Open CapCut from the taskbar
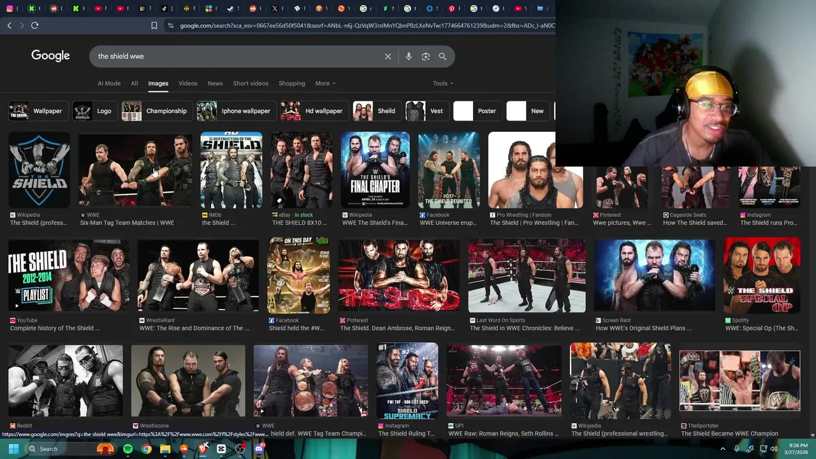Viewport: 816px width, 459px height. 221,449
